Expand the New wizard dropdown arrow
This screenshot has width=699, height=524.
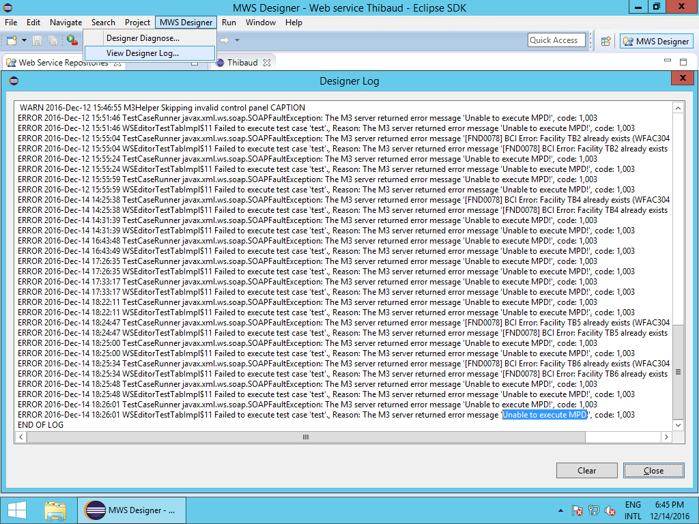(24, 41)
